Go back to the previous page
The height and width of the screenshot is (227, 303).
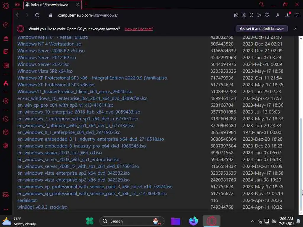(x=17, y=15)
